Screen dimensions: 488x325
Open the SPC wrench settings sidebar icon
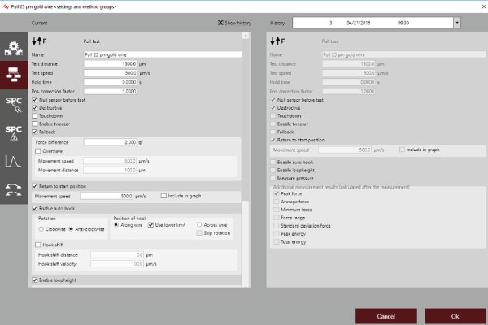(x=14, y=103)
